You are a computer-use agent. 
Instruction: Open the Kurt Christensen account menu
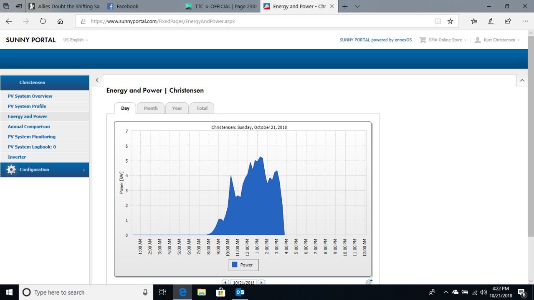tap(497, 40)
